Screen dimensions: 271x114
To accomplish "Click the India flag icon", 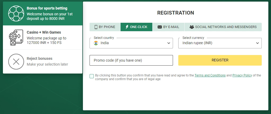I will click(96, 43).
